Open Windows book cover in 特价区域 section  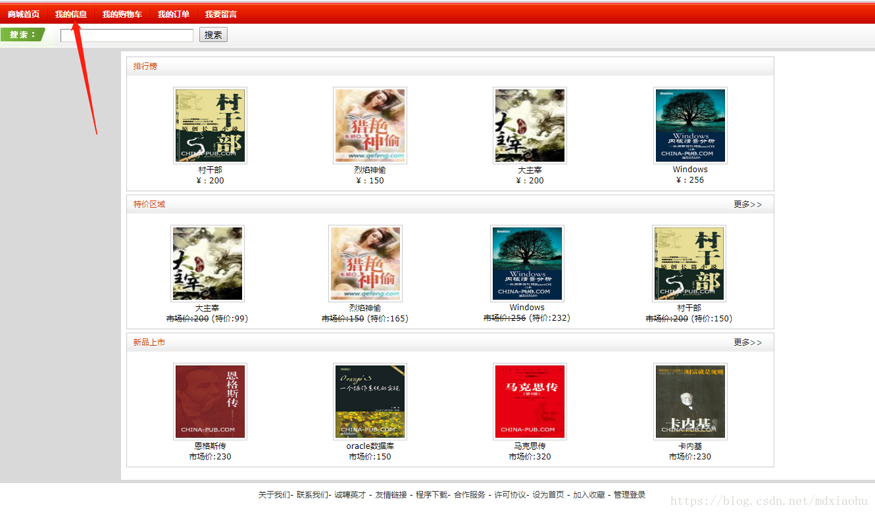[x=527, y=264]
